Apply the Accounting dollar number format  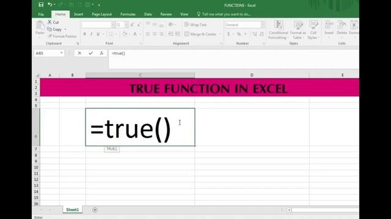click(x=228, y=34)
